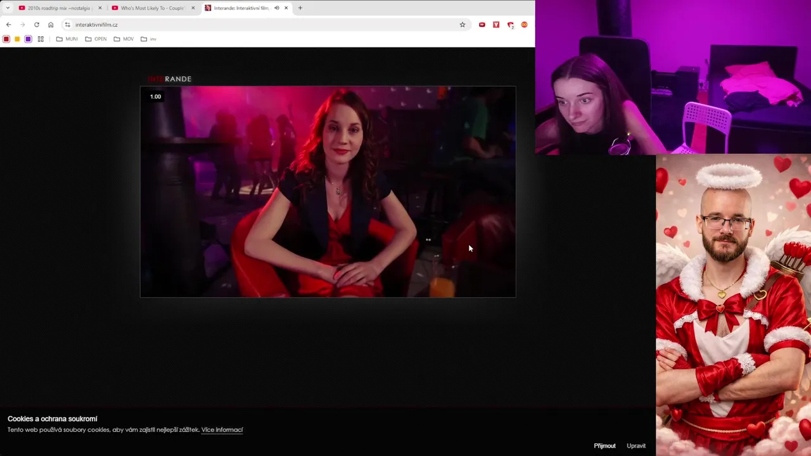Click the Cookies a ochrana soukromí heading

click(52, 419)
